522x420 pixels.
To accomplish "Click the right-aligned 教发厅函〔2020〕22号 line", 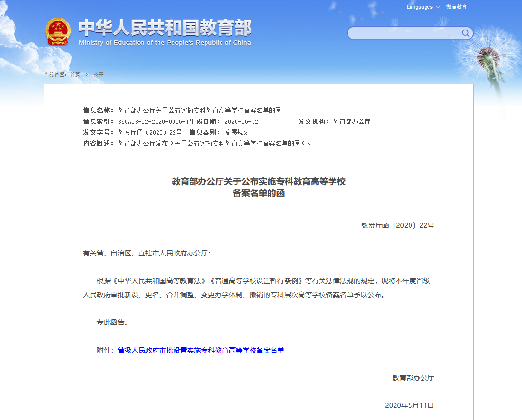I will pyautogui.click(x=397, y=225).
